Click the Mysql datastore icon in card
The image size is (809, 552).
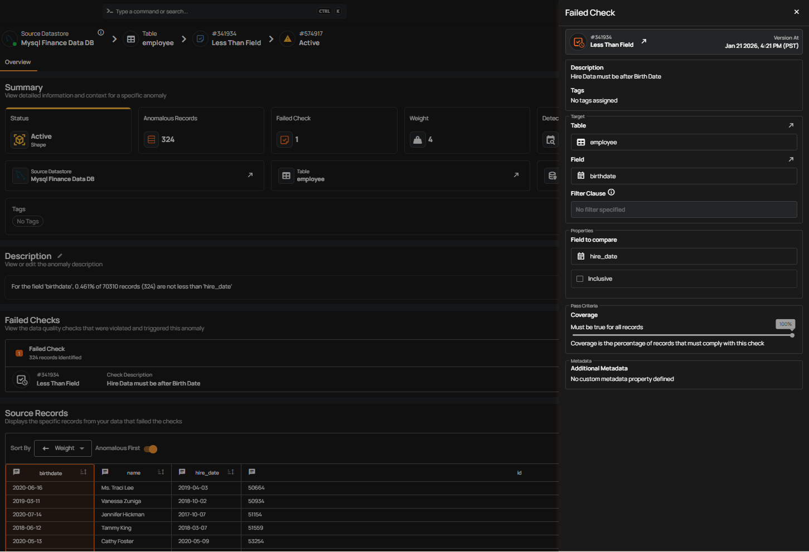pos(21,175)
